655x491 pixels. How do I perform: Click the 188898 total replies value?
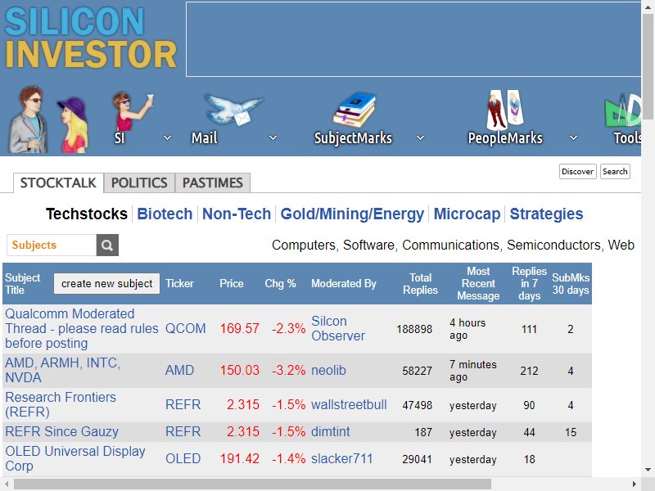414,329
